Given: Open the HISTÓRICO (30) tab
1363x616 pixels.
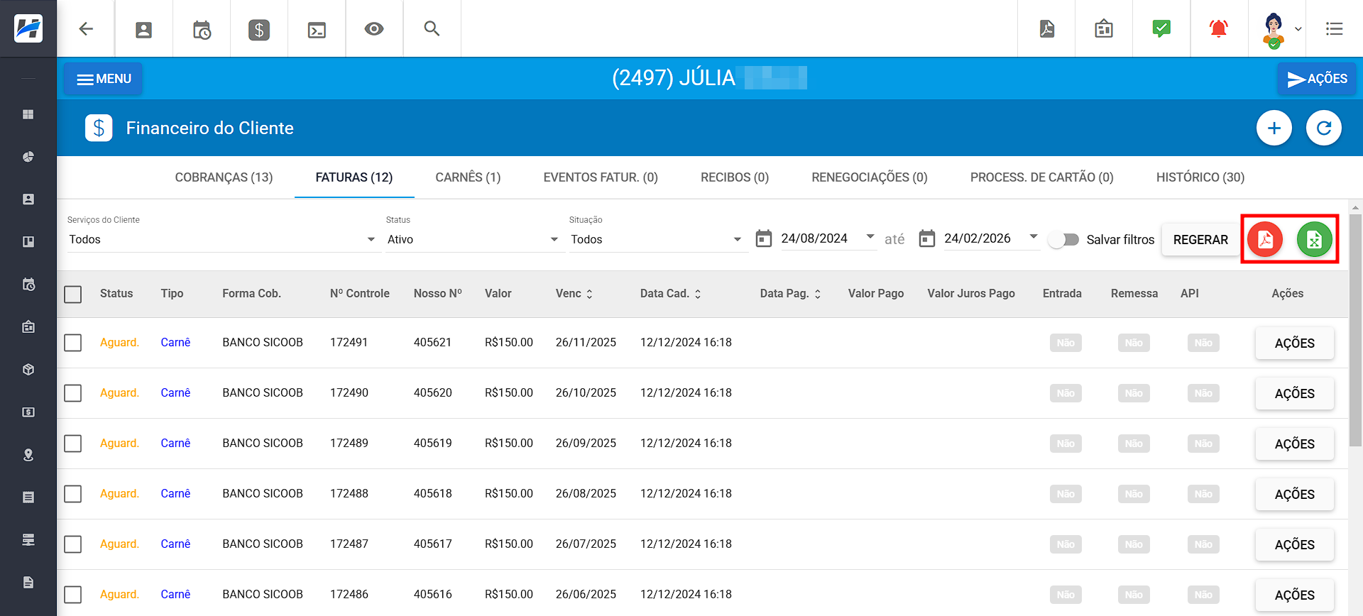Looking at the screenshot, I should point(1200,177).
